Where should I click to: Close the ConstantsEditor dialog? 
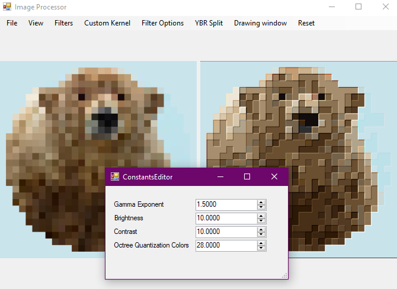(274, 176)
